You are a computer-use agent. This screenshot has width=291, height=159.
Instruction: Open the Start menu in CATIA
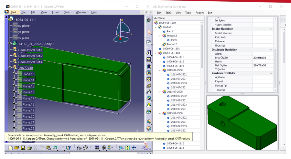pyautogui.click(x=13, y=12)
